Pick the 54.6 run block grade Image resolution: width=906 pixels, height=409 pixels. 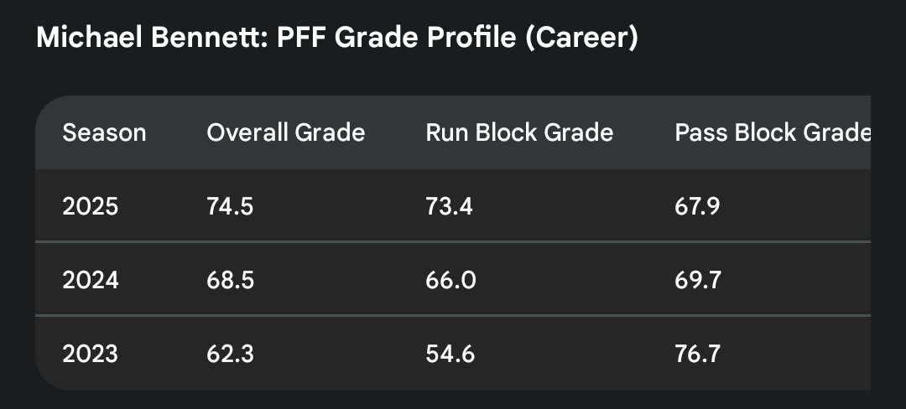[450, 353]
